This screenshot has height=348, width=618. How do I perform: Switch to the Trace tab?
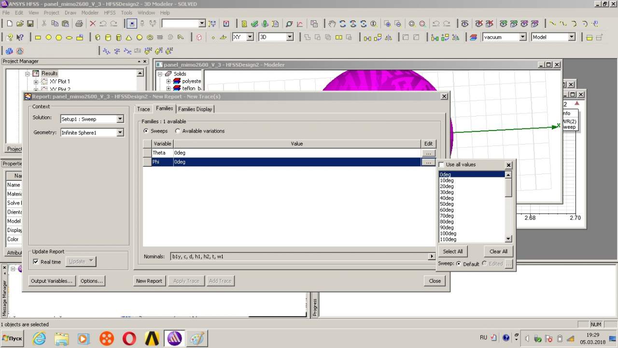click(x=143, y=109)
